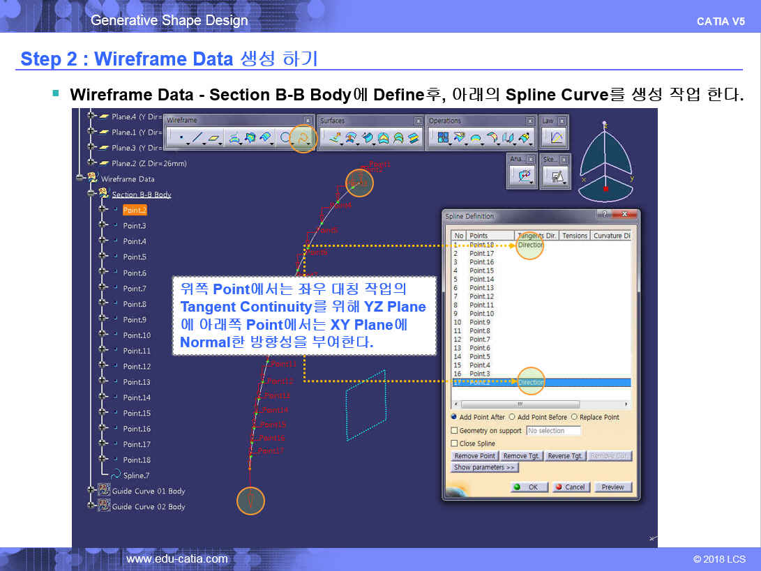
Task: Click the first icon in Surfaces toolbar
Action: pos(334,138)
